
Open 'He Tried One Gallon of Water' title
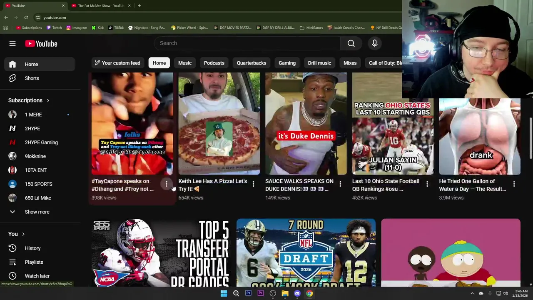pos(472,185)
